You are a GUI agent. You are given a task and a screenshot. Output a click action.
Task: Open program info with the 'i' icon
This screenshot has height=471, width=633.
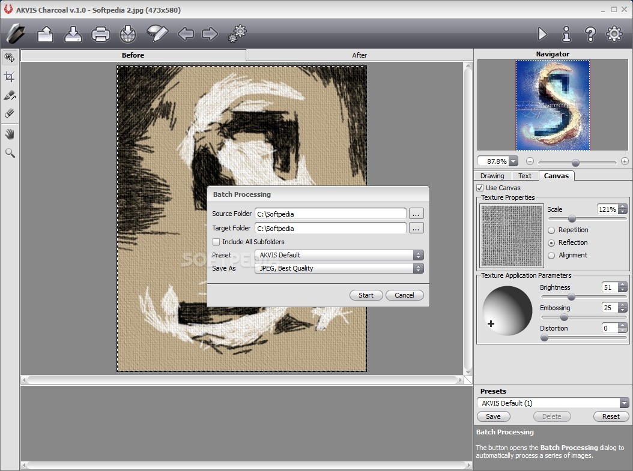[x=566, y=34]
